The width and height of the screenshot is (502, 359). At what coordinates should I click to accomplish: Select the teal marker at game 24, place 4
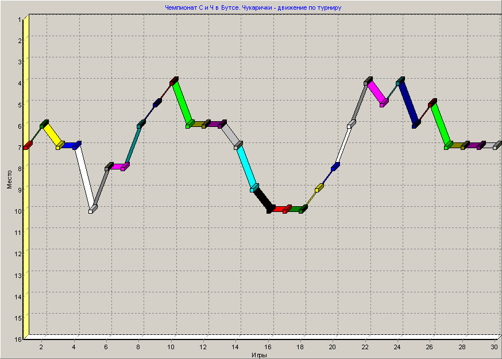[400, 82]
